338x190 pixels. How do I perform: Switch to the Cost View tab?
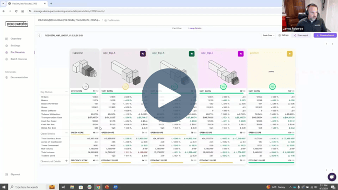coord(177,28)
